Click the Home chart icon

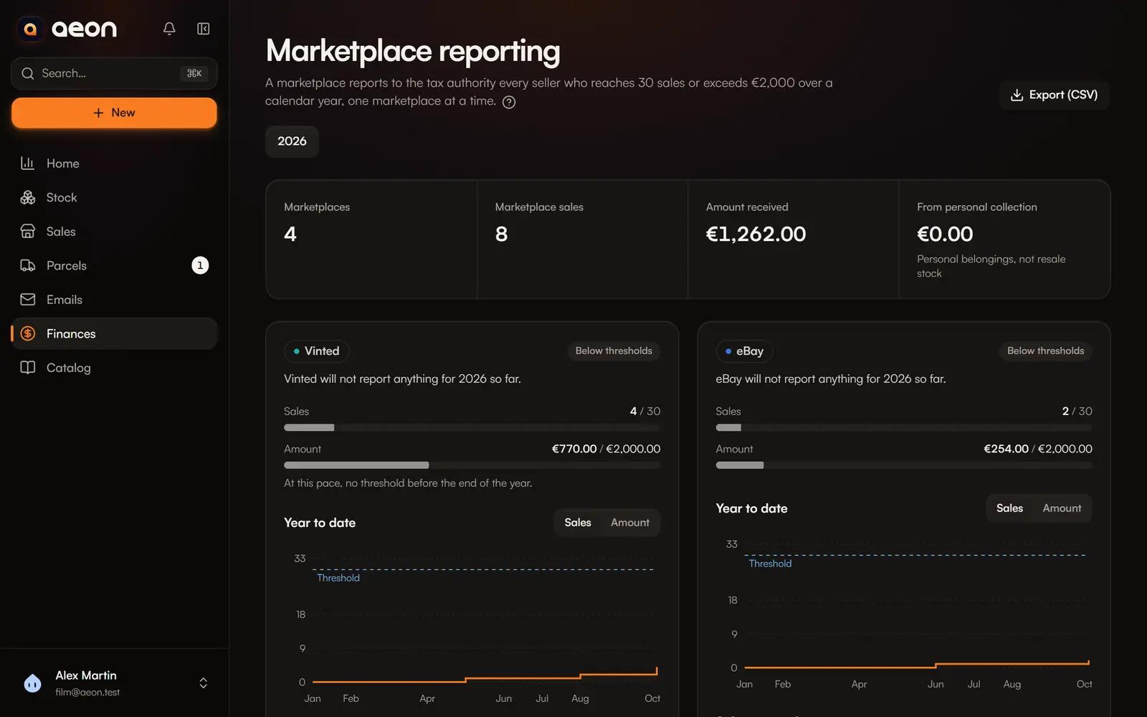pos(28,163)
